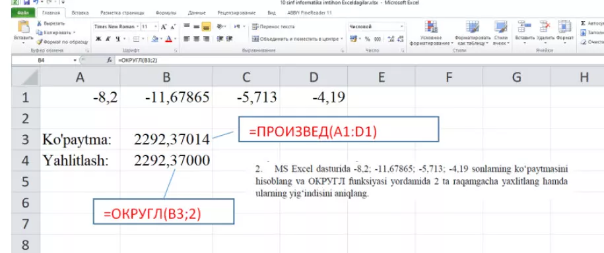Switch to the Формулы tab
Image resolution: width=604 pixels, height=253 pixels.
(x=166, y=13)
